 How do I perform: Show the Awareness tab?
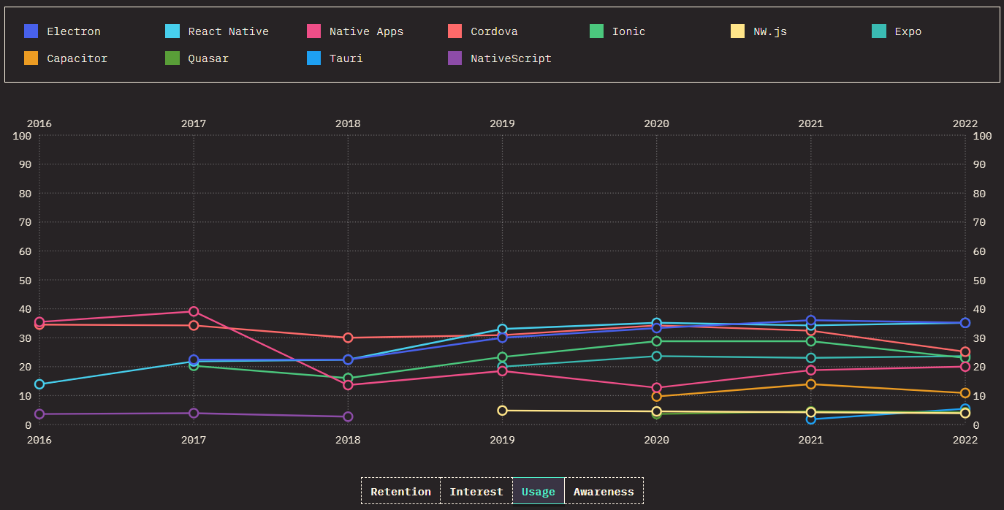pos(604,492)
